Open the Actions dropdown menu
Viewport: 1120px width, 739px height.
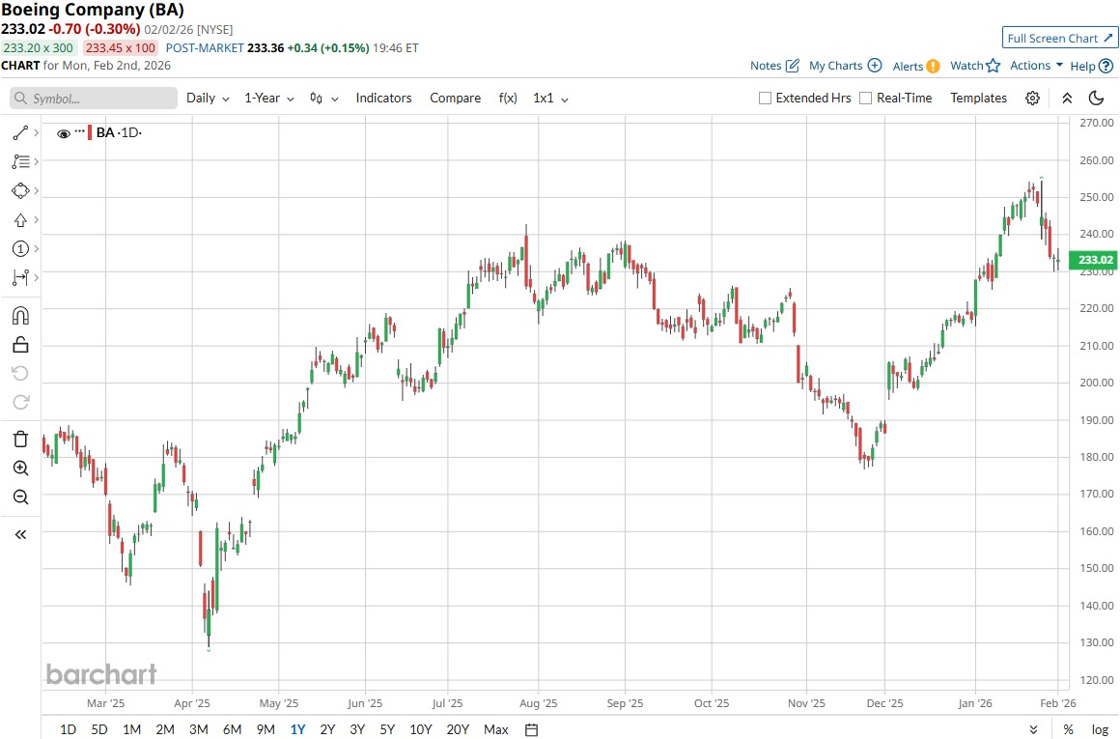coord(1036,66)
